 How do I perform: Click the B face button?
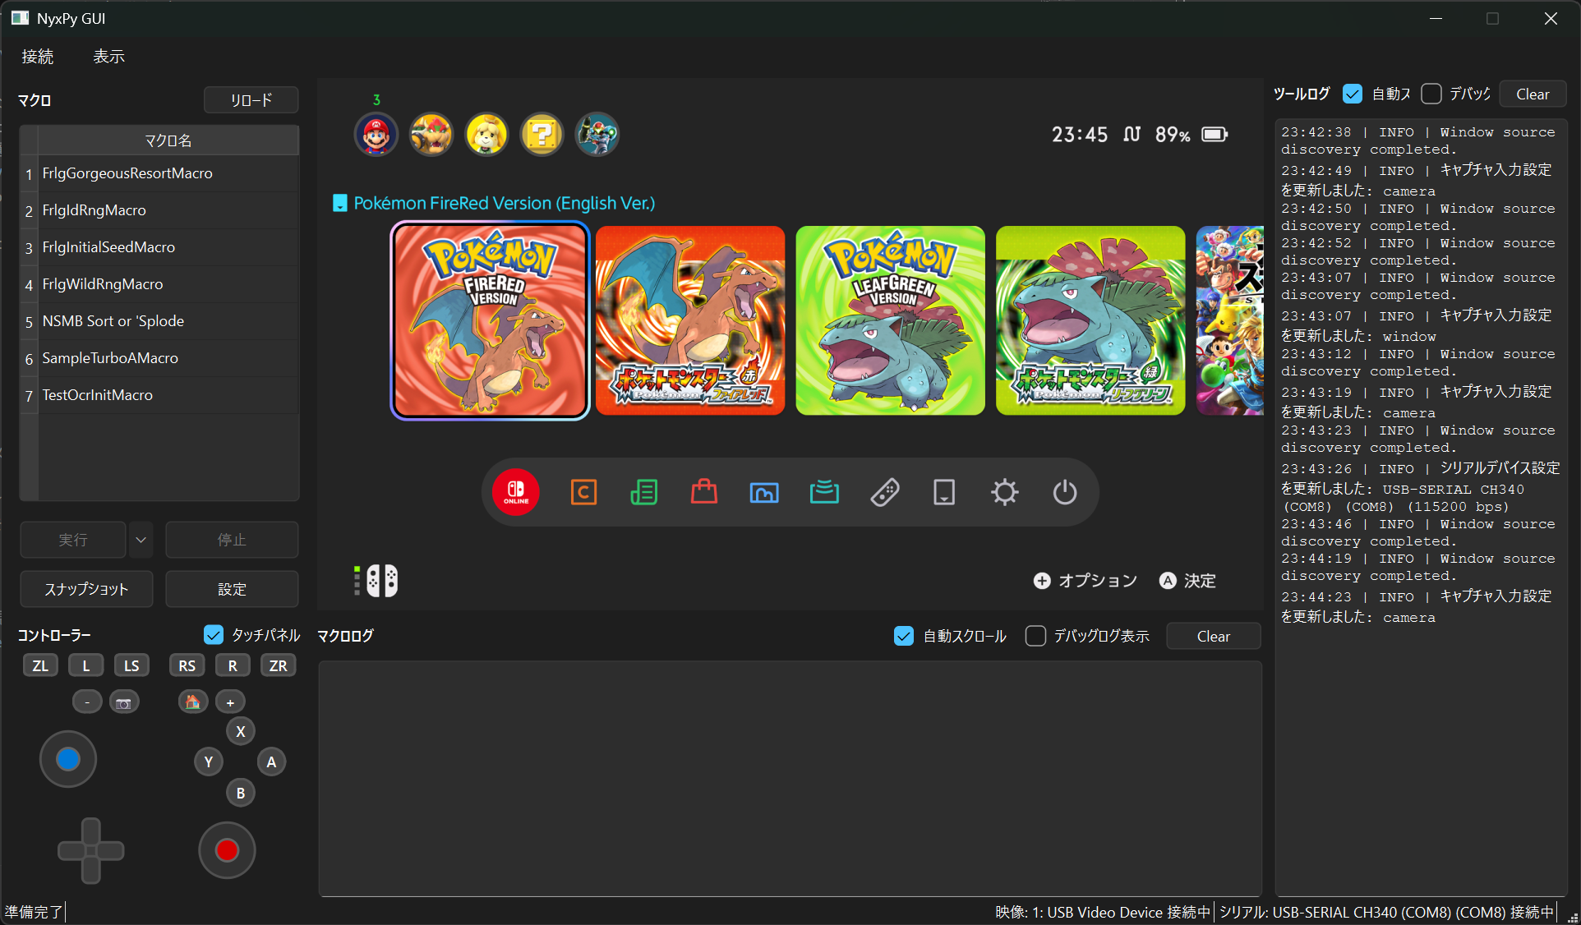coord(241,793)
